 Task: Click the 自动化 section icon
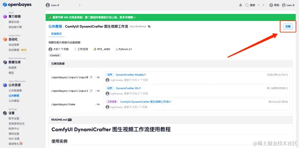coord(5,39)
